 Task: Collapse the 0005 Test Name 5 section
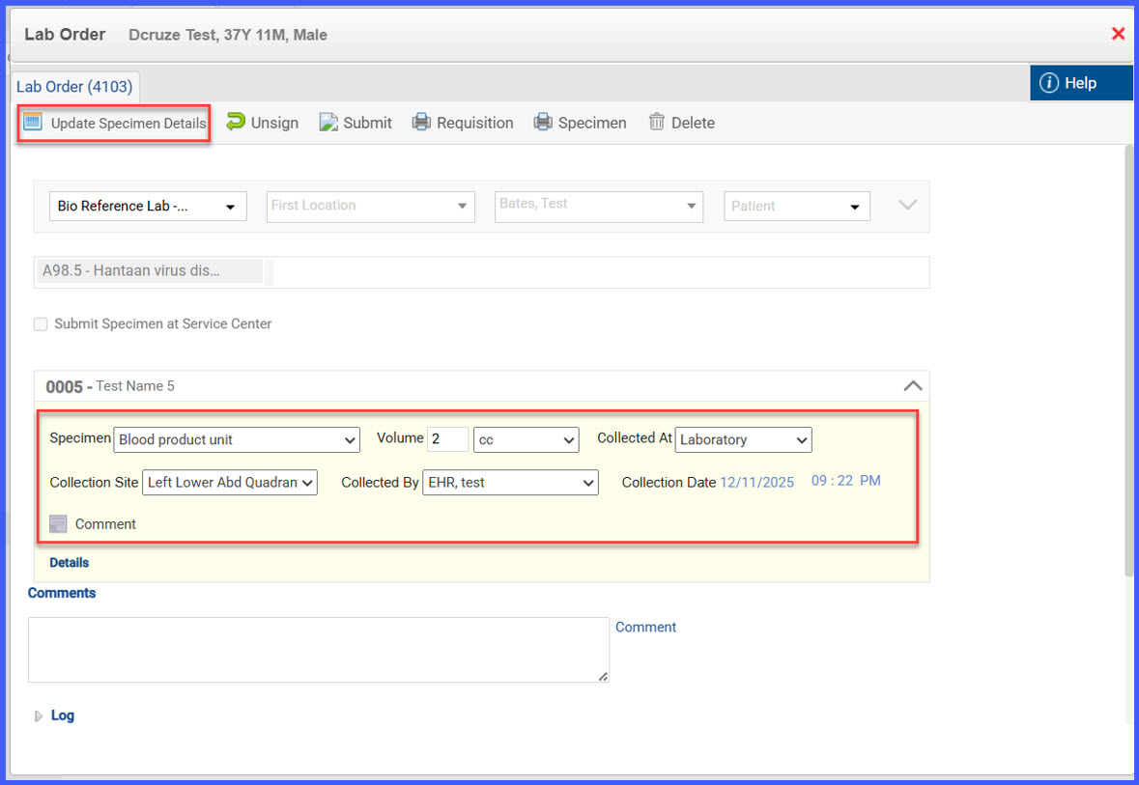pos(912,385)
